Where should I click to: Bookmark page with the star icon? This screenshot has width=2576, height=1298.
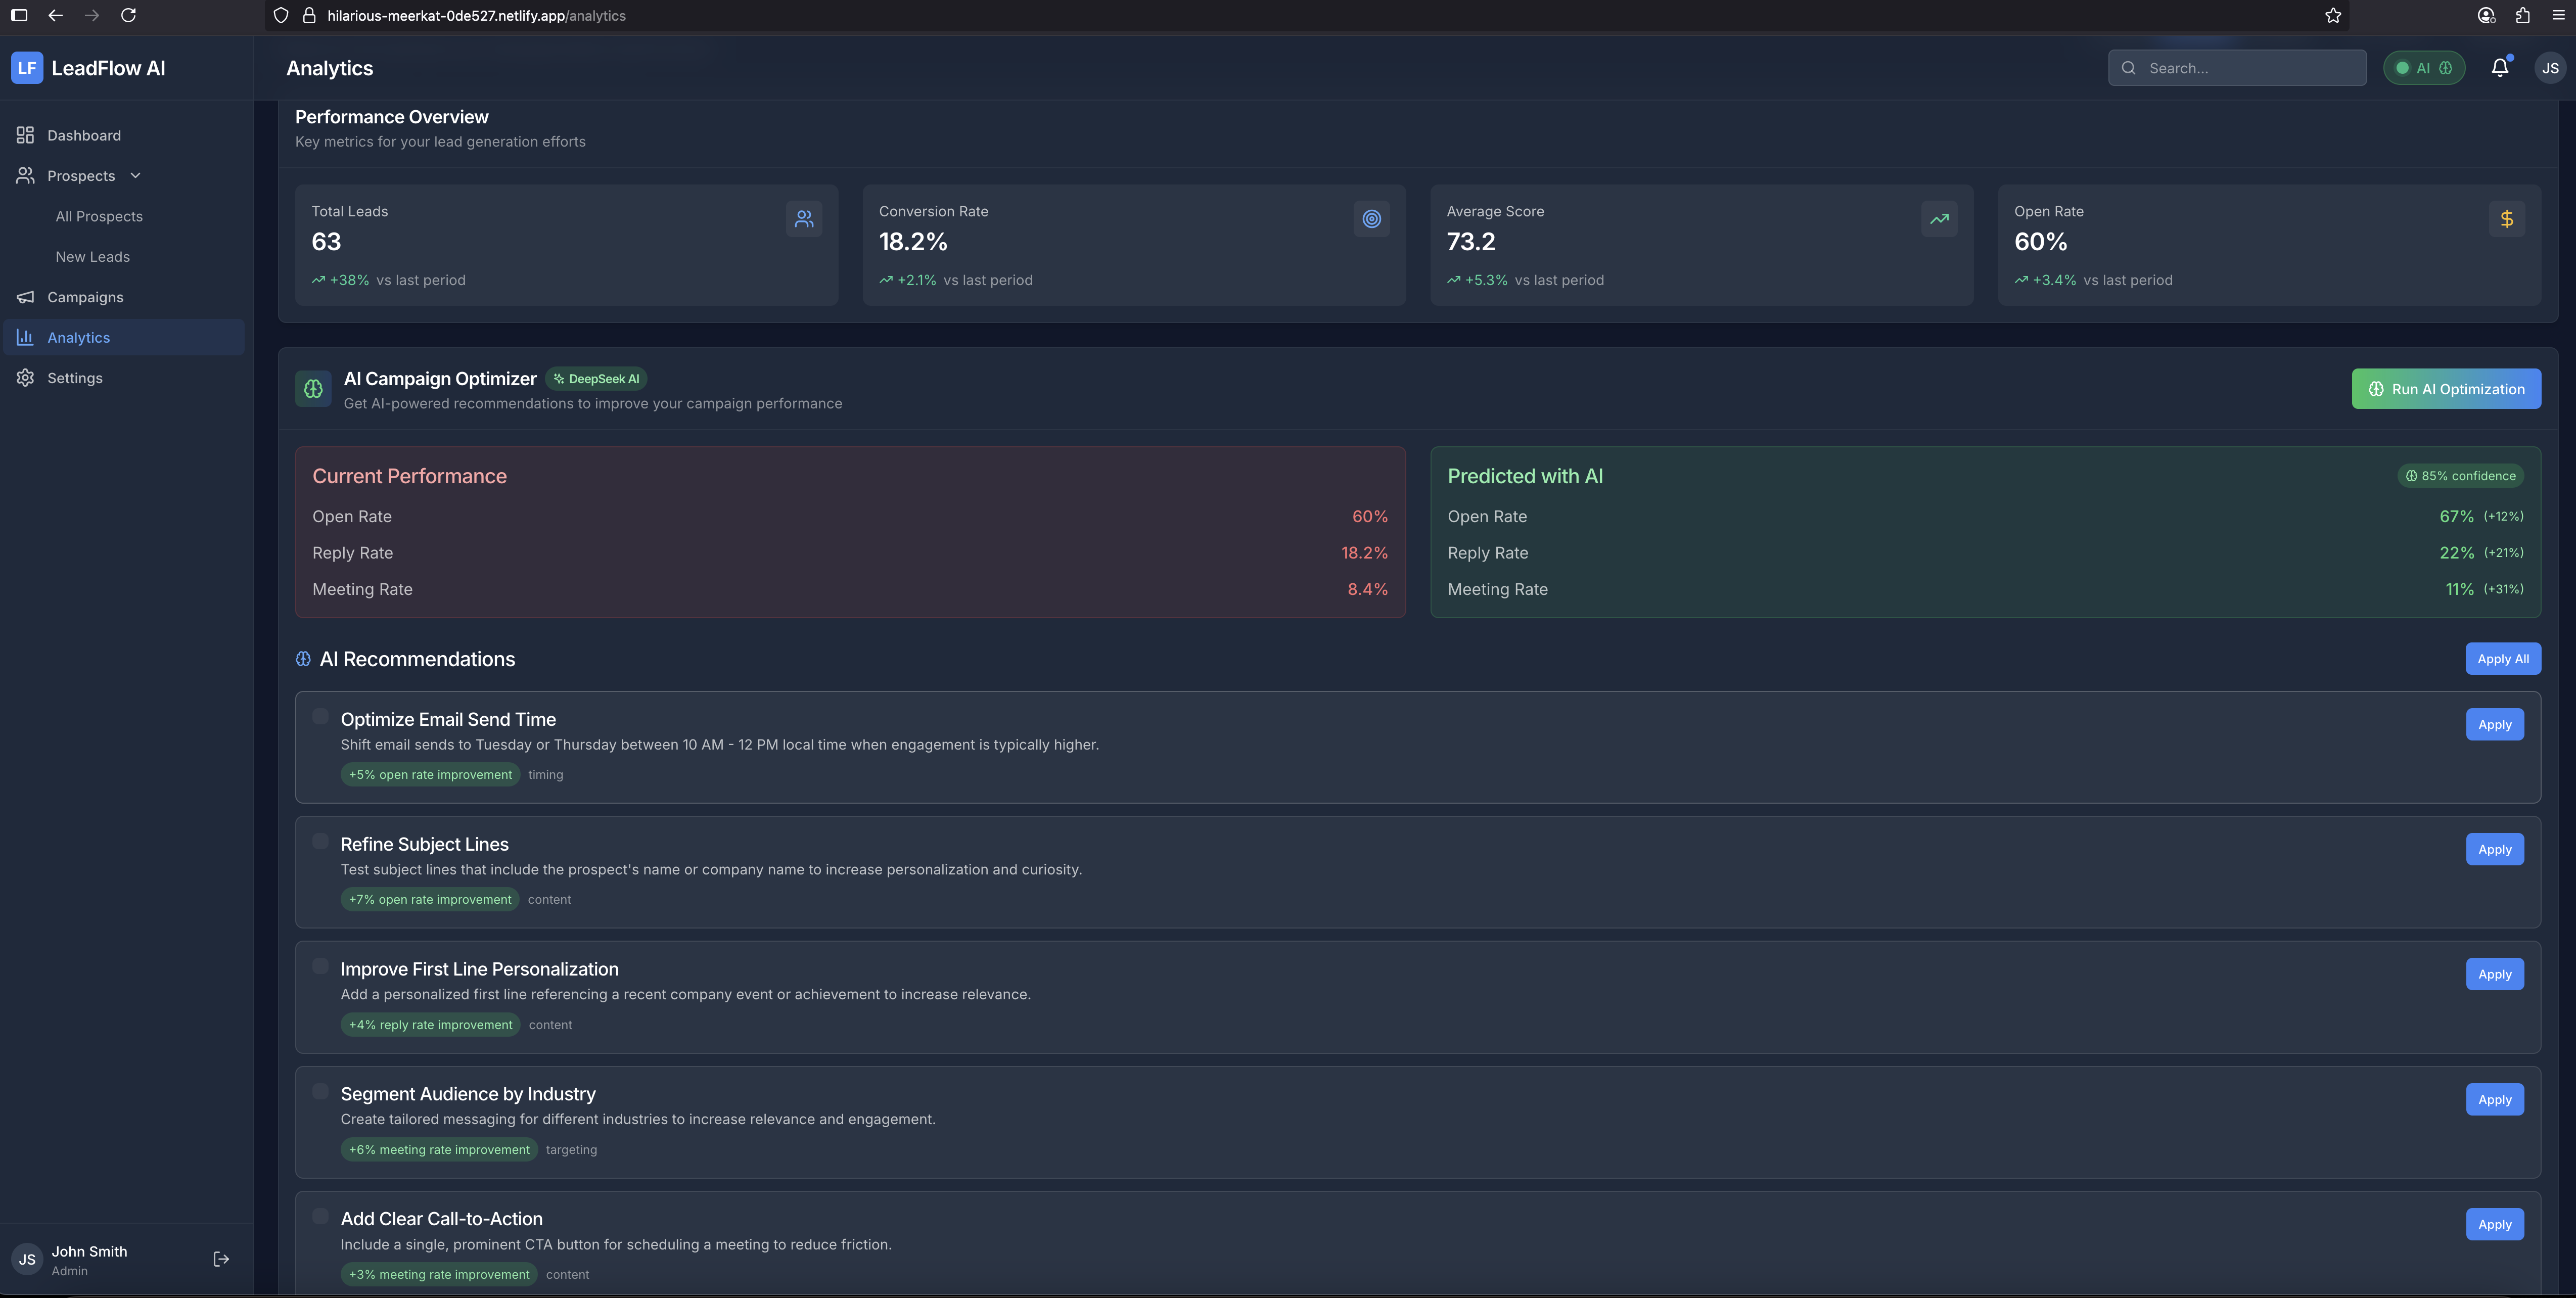click(x=2333, y=15)
